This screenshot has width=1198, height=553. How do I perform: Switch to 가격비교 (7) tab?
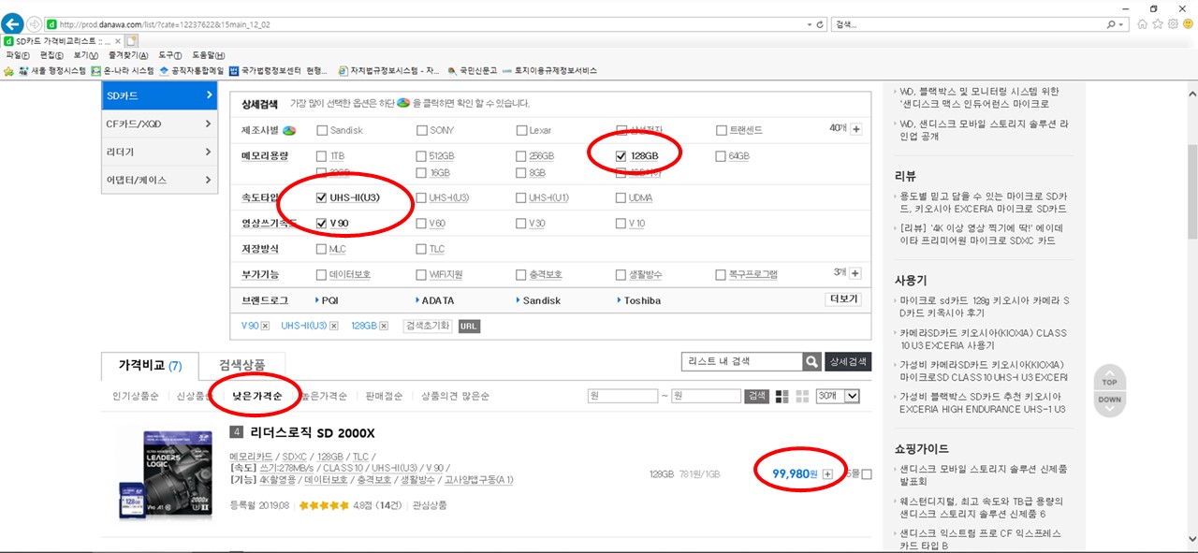click(x=150, y=365)
